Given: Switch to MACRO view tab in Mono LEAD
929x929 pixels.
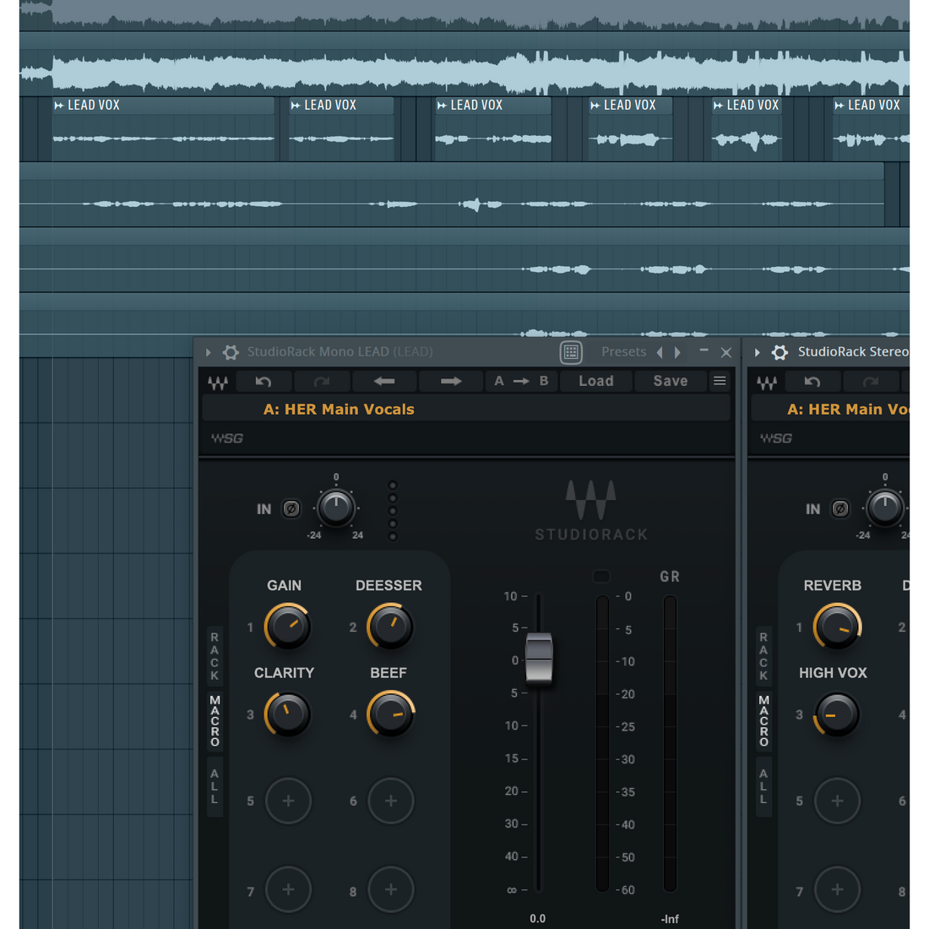Looking at the screenshot, I should point(215,721).
